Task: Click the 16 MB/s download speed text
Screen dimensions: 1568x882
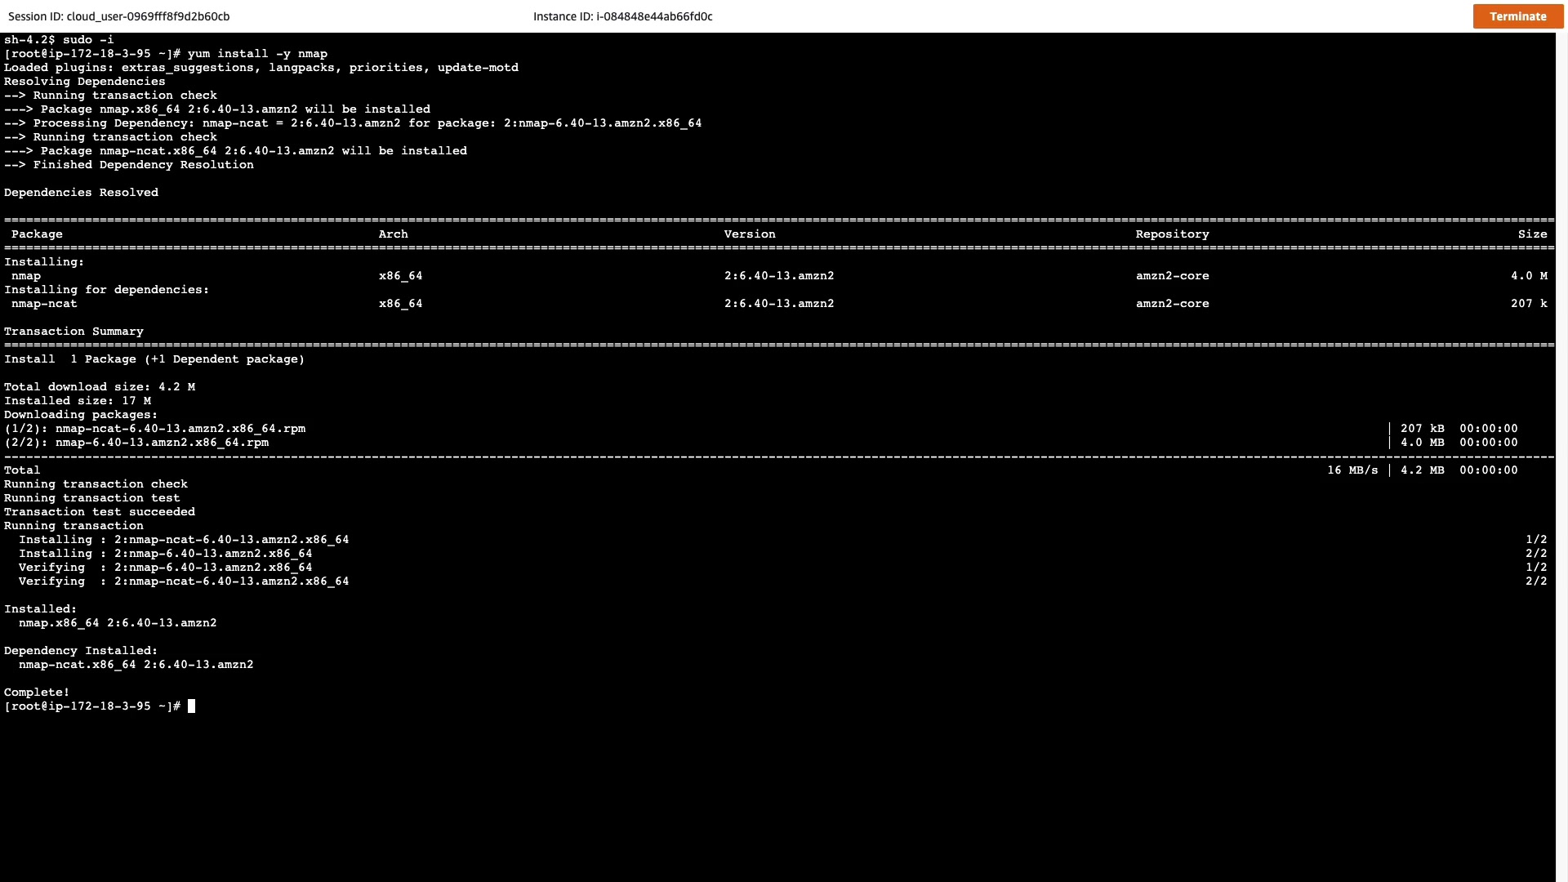Action: tap(1352, 470)
